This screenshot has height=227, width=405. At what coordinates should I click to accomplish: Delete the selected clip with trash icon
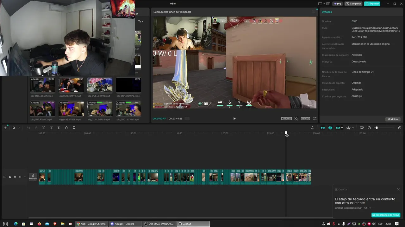[66, 128]
